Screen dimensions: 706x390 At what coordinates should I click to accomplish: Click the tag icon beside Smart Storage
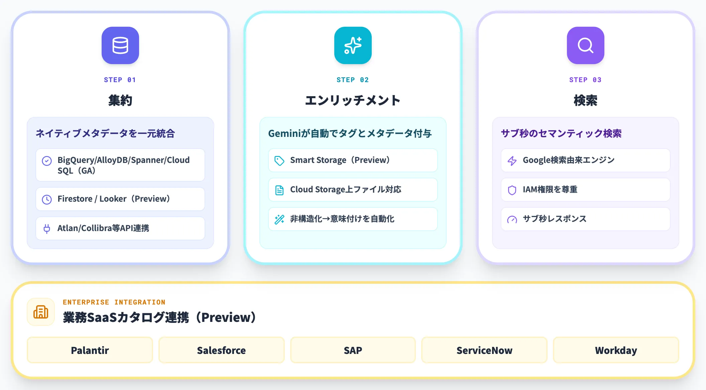point(279,160)
